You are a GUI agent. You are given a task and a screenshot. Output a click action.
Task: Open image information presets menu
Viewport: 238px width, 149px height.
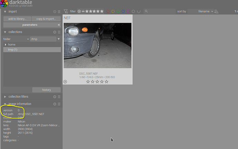click(x=59, y=104)
